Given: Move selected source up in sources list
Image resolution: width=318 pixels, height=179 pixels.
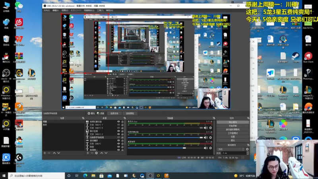Looking at the screenshot, I should pos(102,153).
